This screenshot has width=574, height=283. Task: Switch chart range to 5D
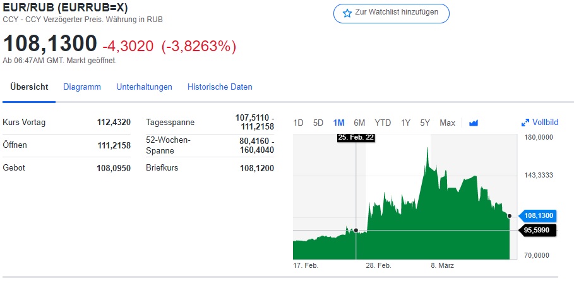(x=318, y=123)
